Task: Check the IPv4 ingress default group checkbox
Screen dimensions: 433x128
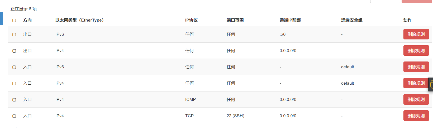Action: coord(14,84)
